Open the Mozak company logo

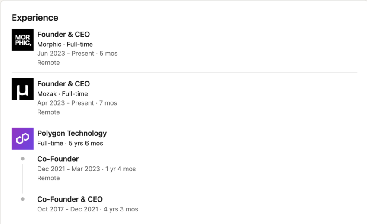coord(22,89)
